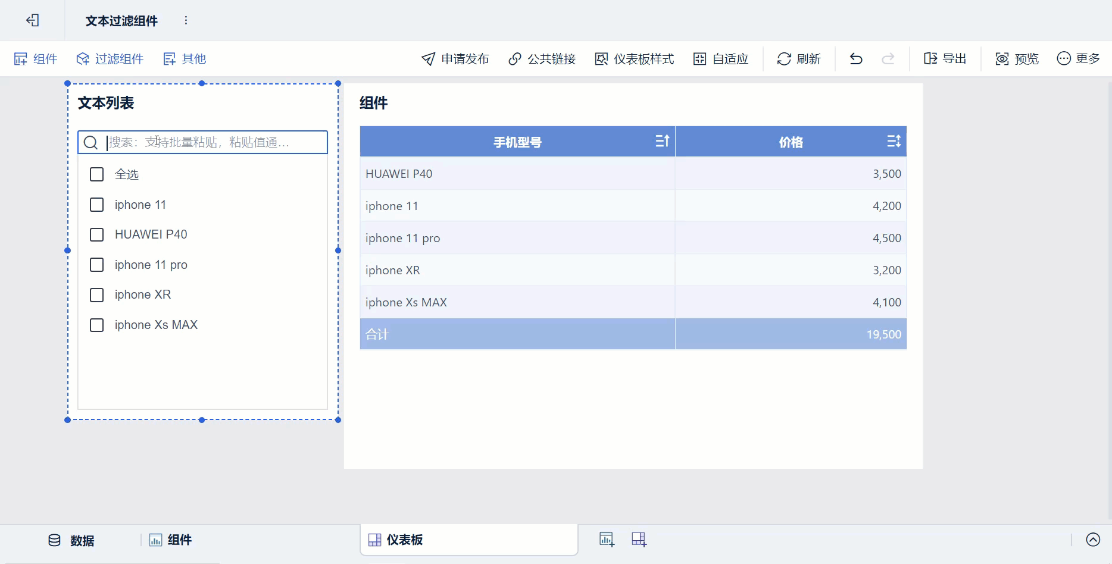
Task: Export the dashboard via 导出
Action: point(945,59)
